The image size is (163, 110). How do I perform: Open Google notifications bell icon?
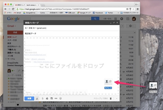click(x=122, y=19)
